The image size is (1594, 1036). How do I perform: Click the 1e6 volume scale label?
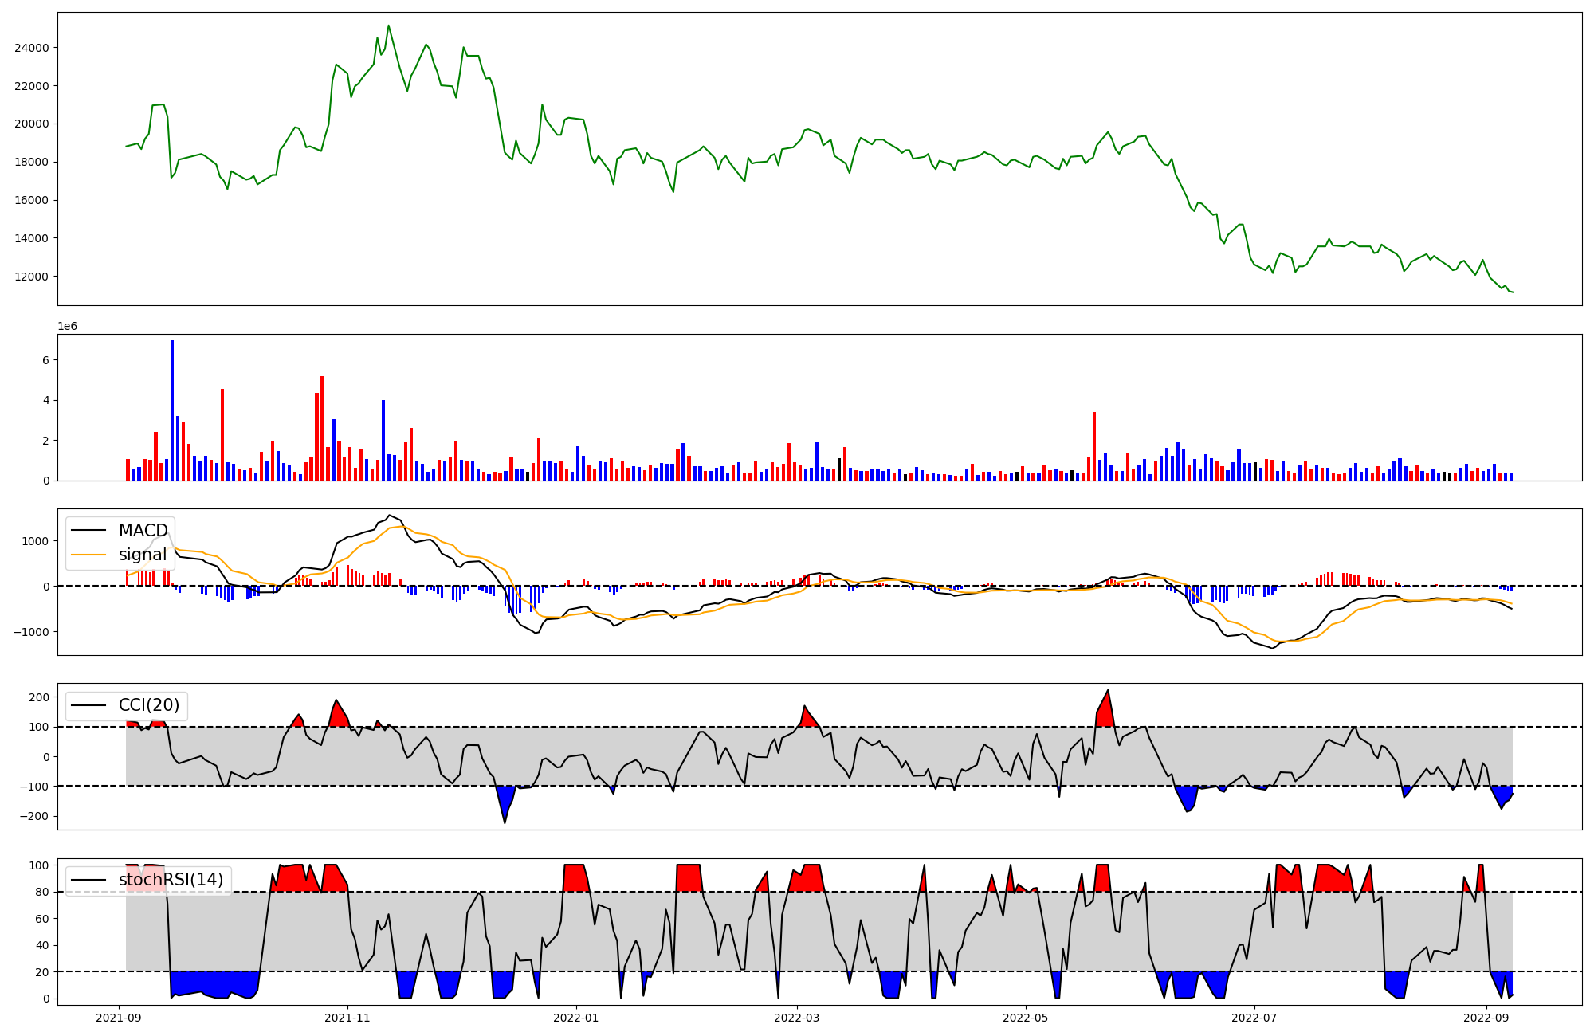click(x=67, y=327)
